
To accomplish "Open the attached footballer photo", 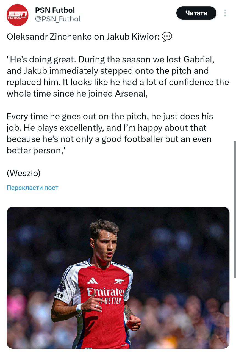I will click(x=118, y=277).
